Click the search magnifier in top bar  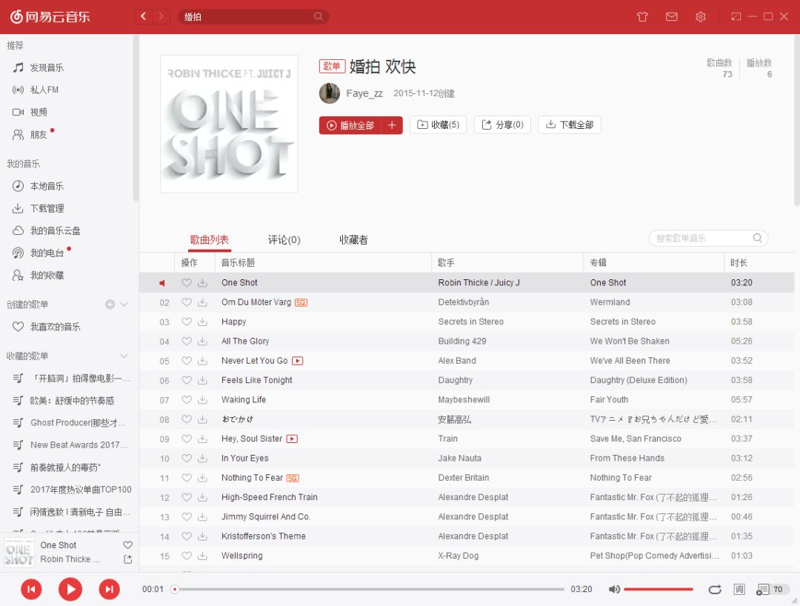(319, 17)
